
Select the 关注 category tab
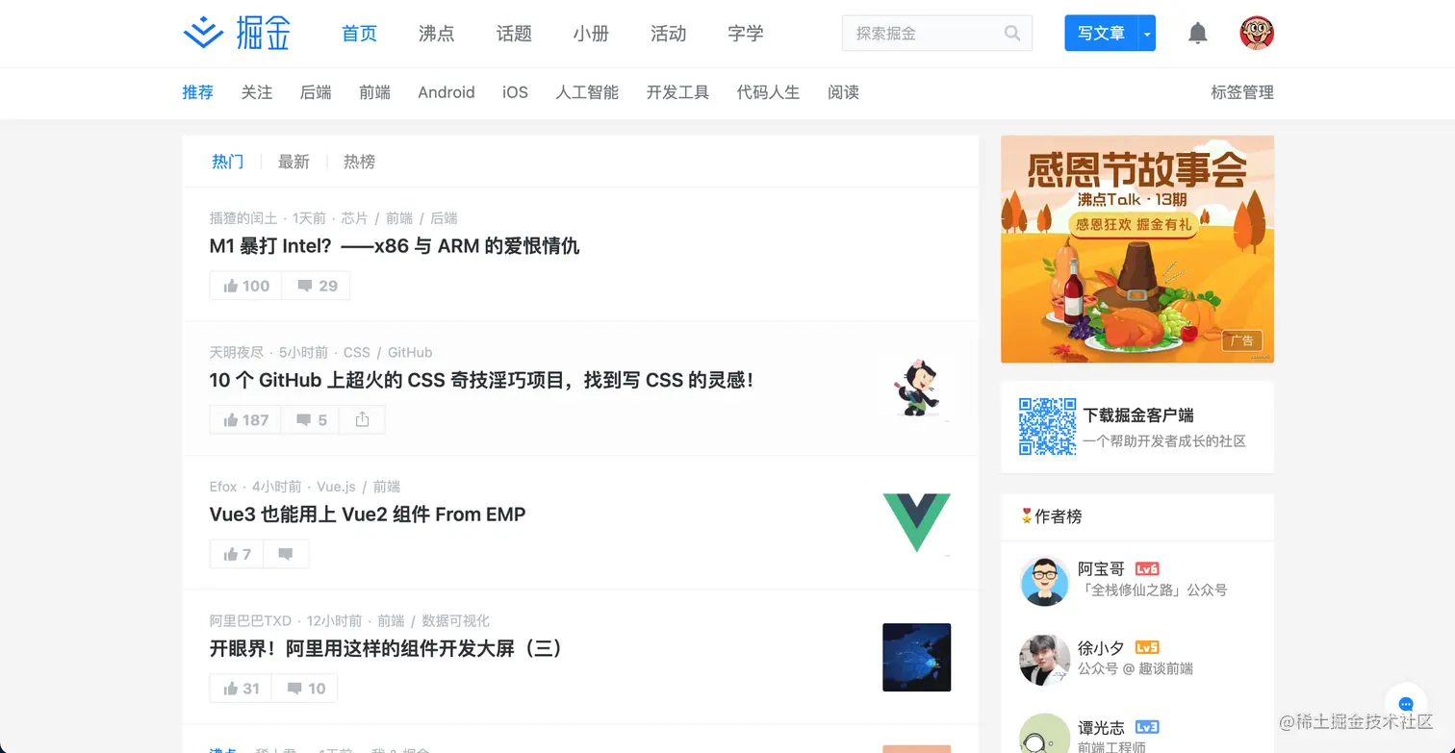coord(257,92)
